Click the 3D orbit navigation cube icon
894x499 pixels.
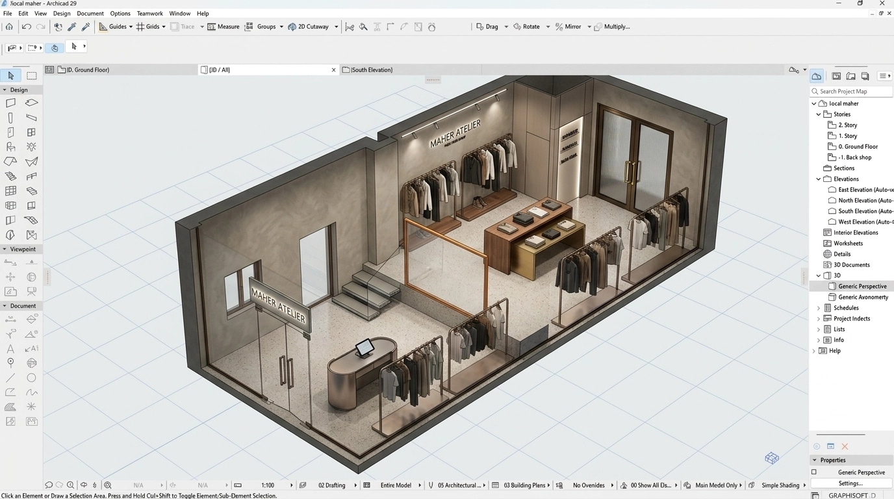(772, 458)
